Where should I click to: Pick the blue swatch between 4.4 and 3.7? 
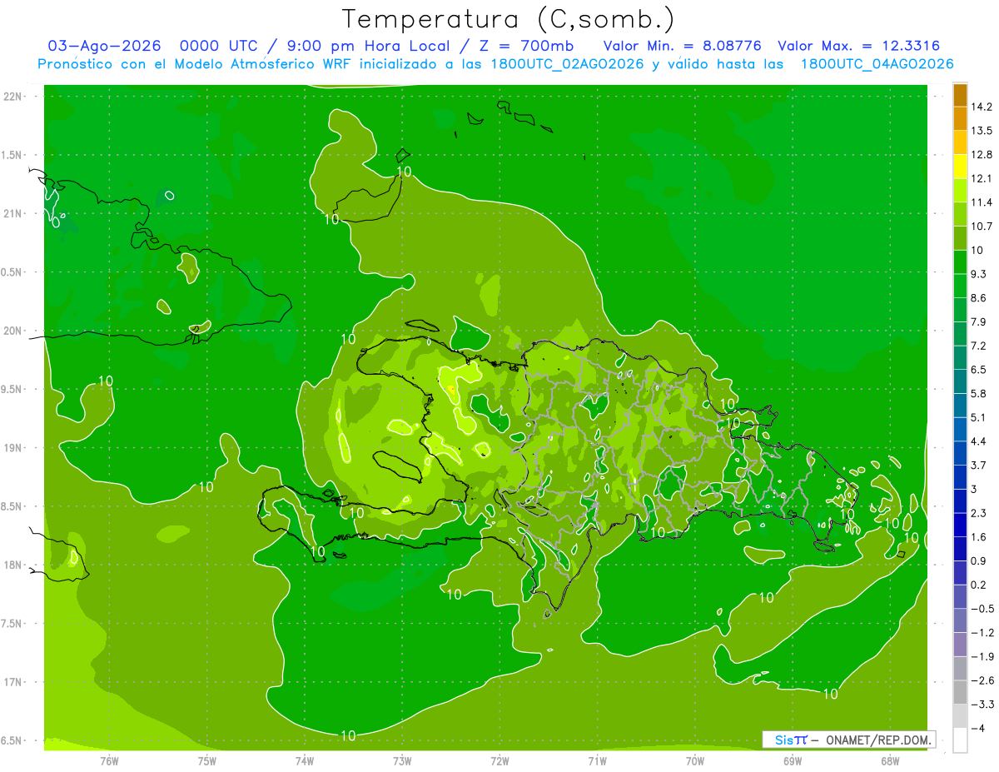960,454
